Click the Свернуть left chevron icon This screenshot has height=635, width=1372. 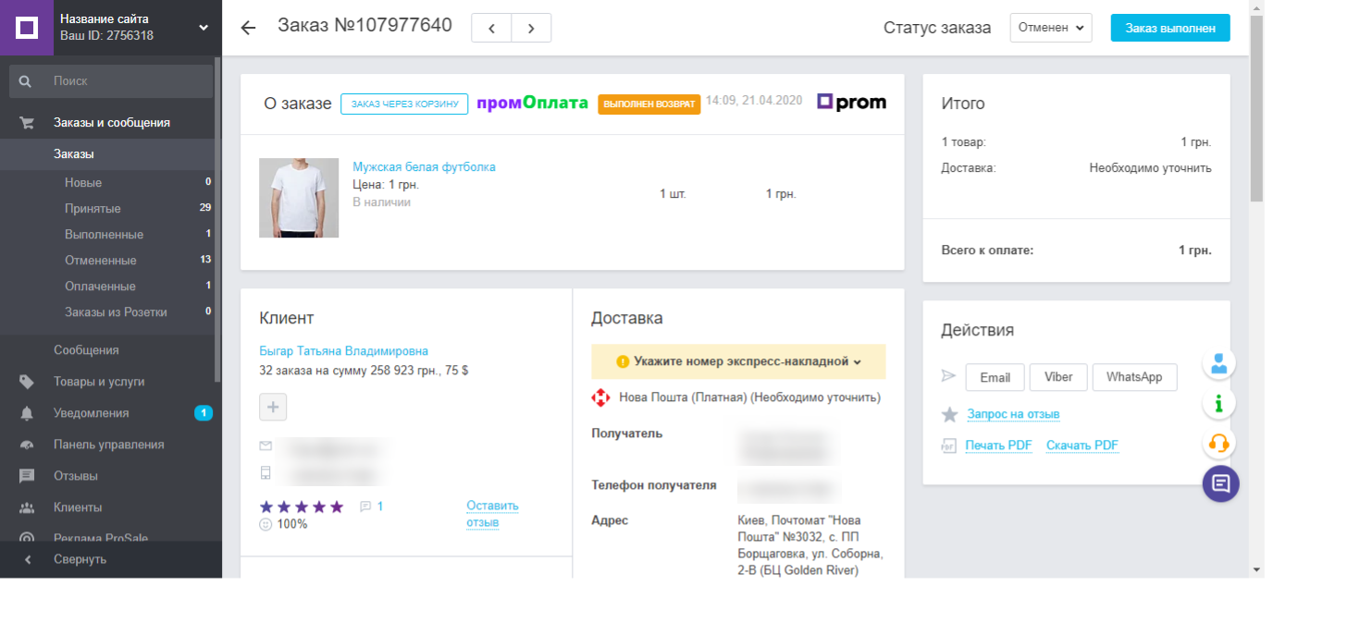(27, 559)
